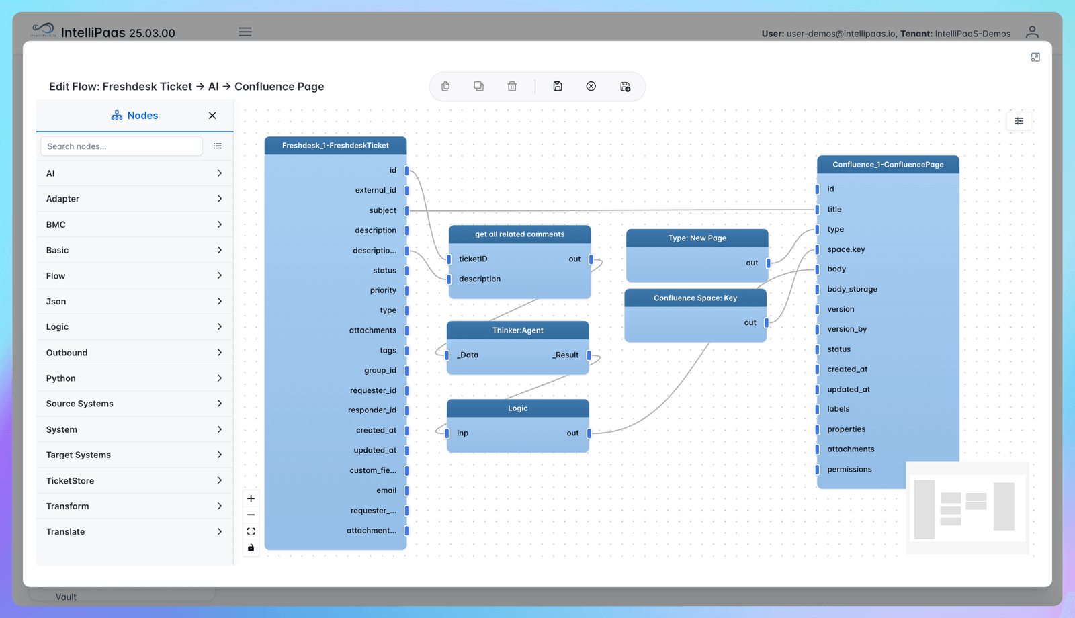Zoom in using the plus icon
1075x618 pixels.
pyautogui.click(x=251, y=498)
